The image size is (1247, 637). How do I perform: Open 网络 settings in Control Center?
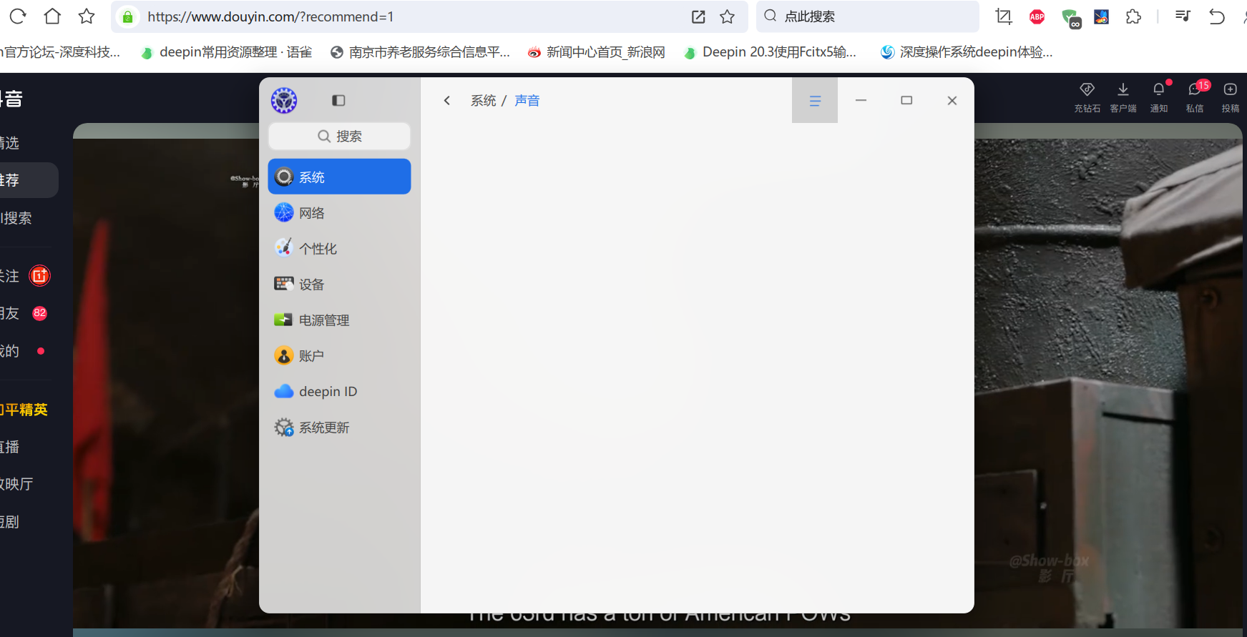click(339, 212)
